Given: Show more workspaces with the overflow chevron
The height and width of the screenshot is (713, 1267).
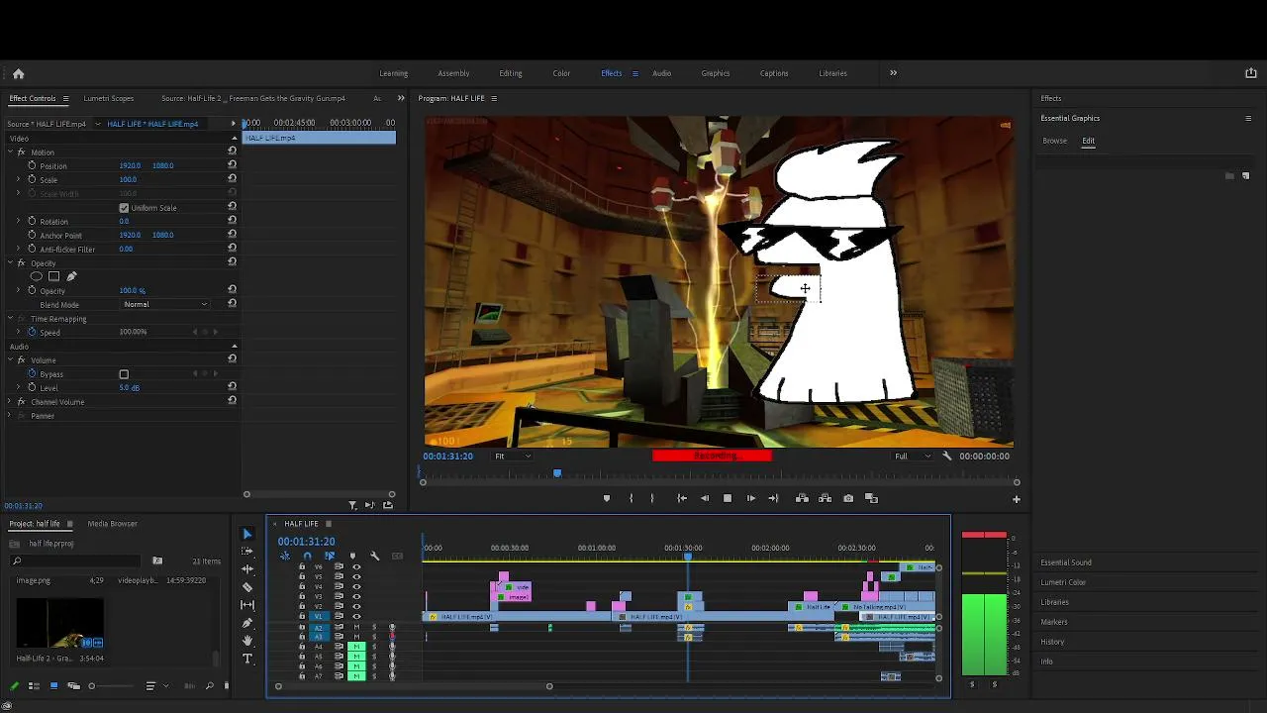Looking at the screenshot, I should [893, 73].
